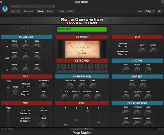Click the LO band FREQ knob
The image size is (164, 135).
15,70
